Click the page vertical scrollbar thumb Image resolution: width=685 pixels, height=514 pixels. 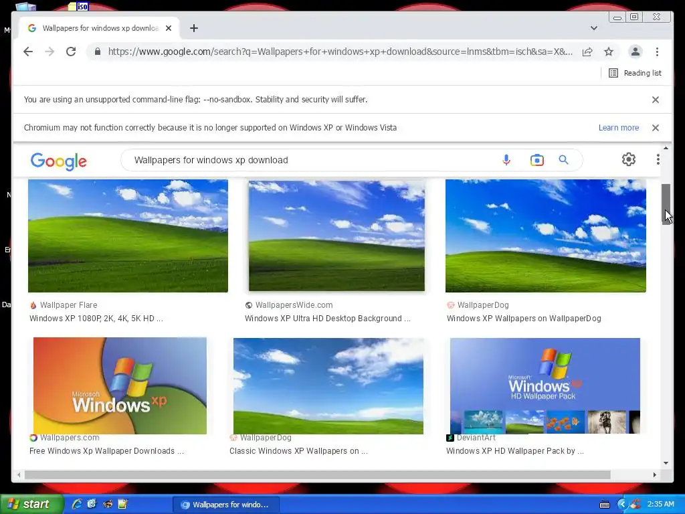coord(666,204)
